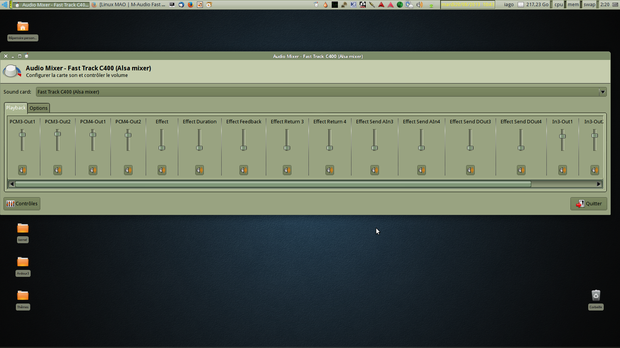
Task: Open the Répertoire personnel desktop folder
Action: coord(23,31)
